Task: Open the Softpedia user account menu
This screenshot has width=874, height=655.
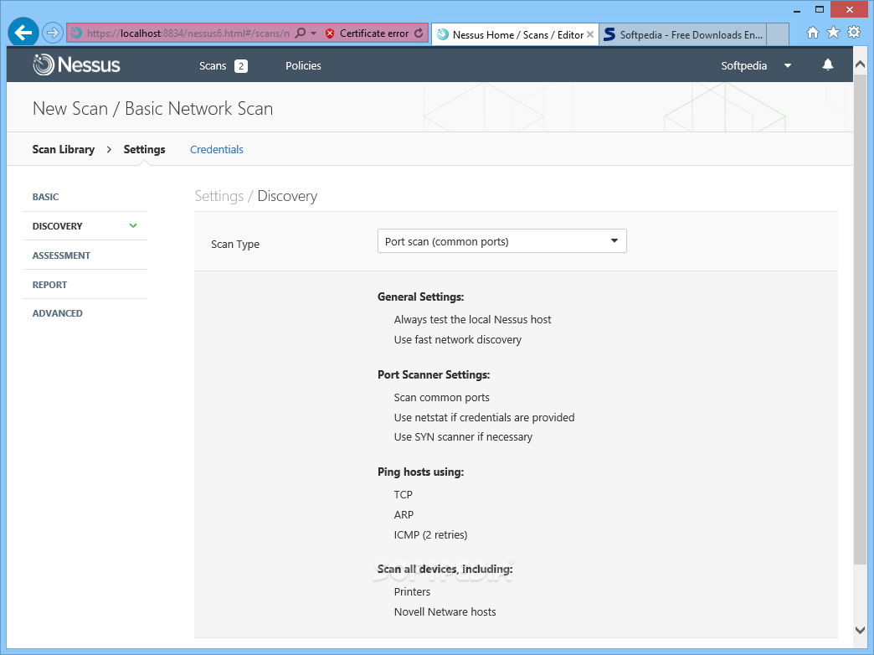Action: (743, 66)
